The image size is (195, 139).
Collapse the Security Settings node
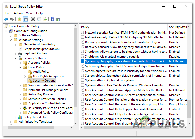pos(15,58)
